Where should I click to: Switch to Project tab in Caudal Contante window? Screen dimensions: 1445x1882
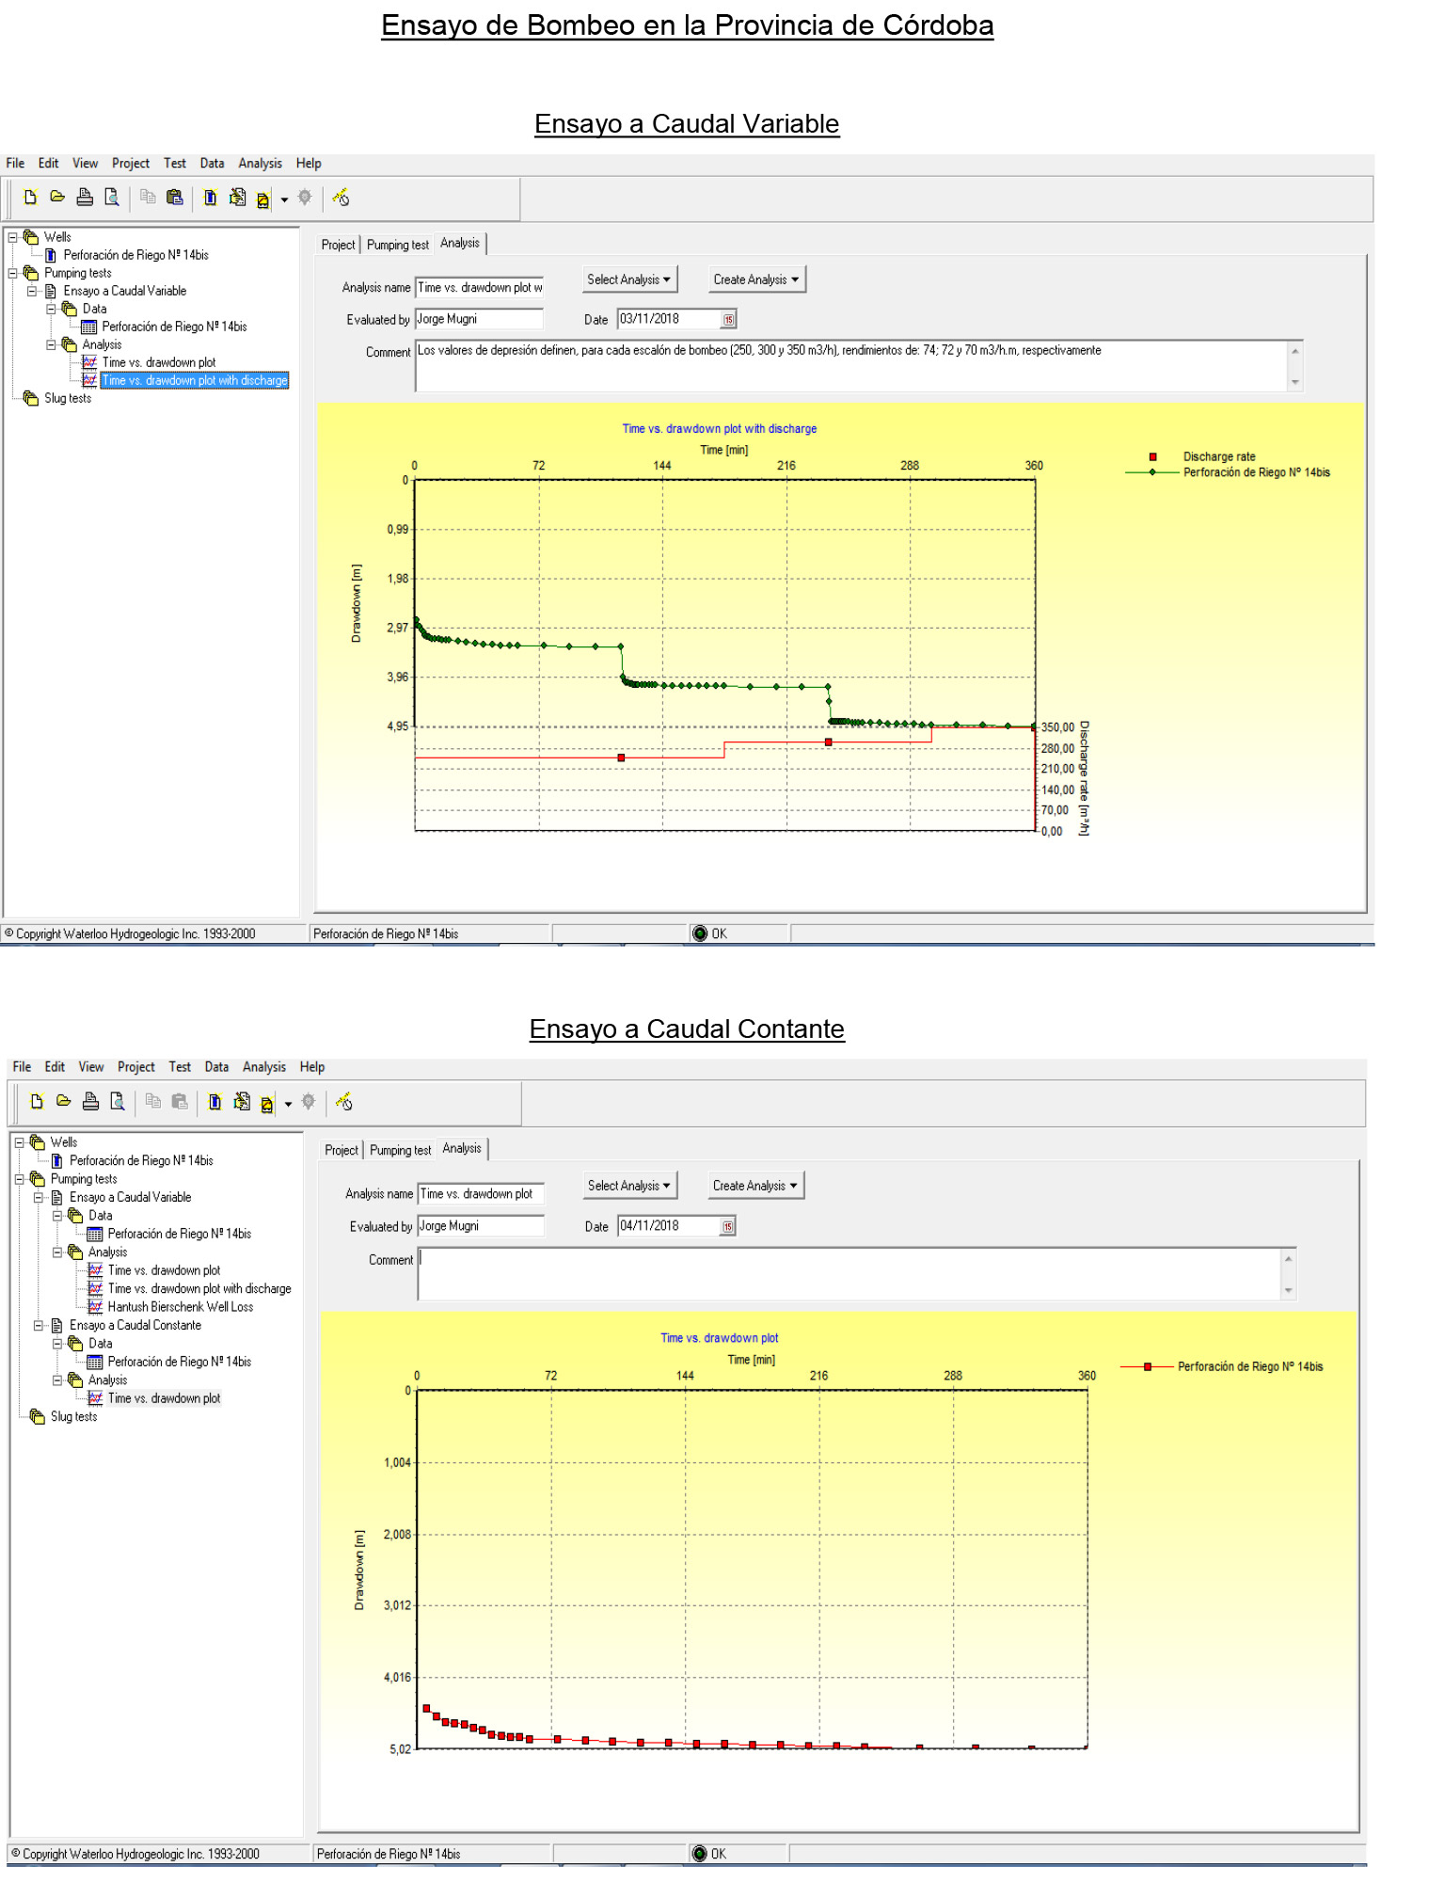pos(341,1151)
